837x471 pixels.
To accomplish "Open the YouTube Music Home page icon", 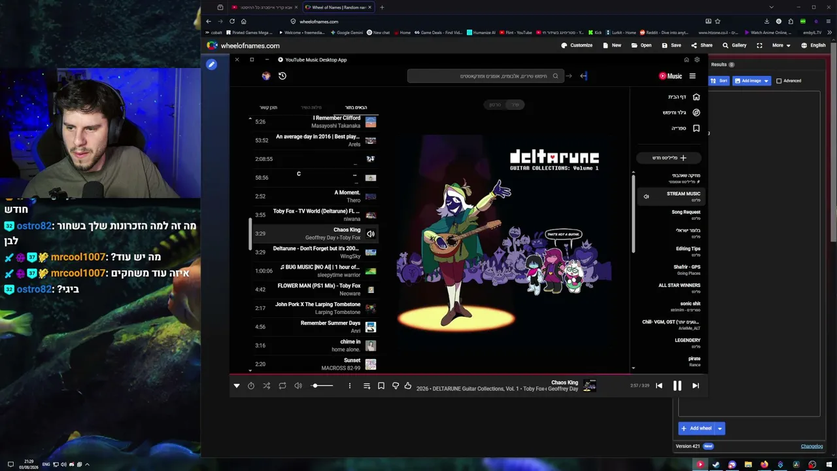I will [696, 97].
